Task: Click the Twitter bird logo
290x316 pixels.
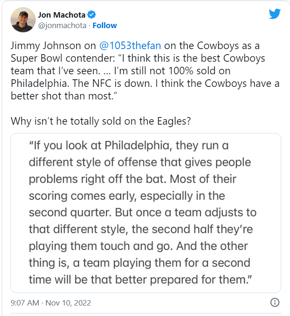Action: pos(274,14)
